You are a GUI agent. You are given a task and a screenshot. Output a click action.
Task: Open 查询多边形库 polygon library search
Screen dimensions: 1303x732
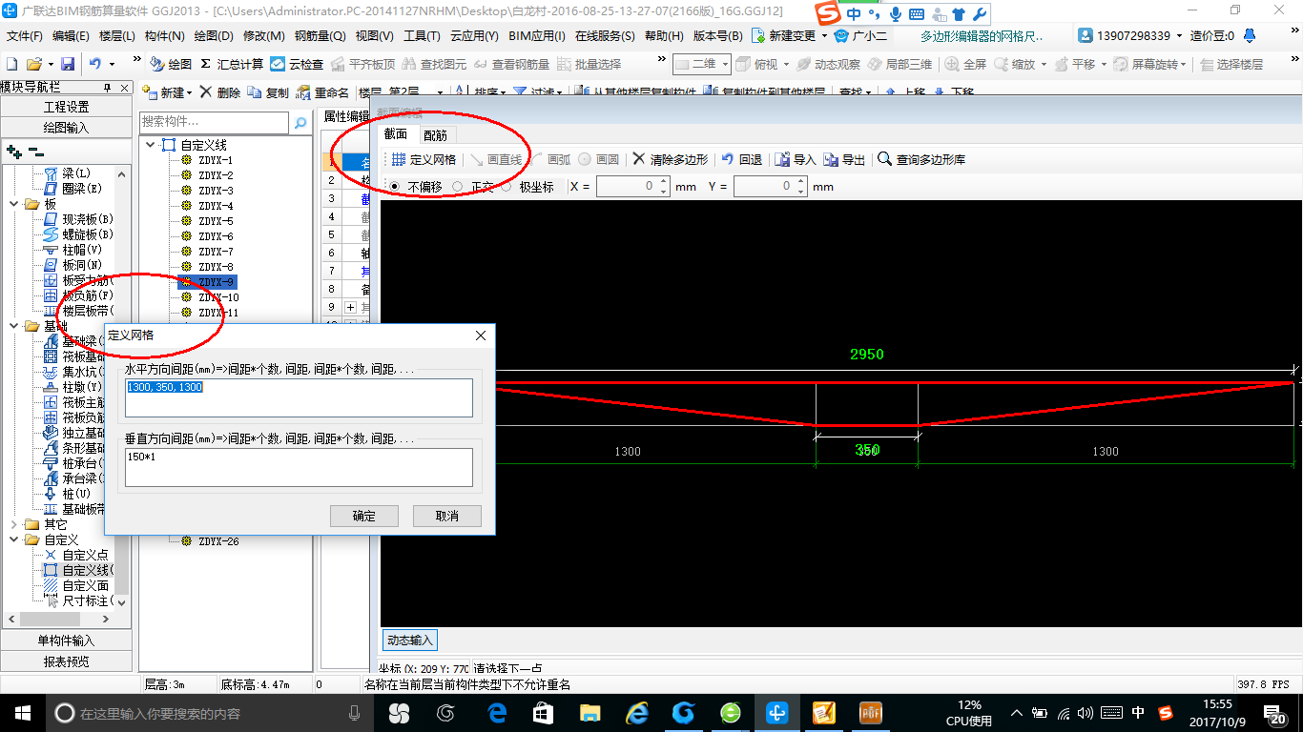(921, 159)
